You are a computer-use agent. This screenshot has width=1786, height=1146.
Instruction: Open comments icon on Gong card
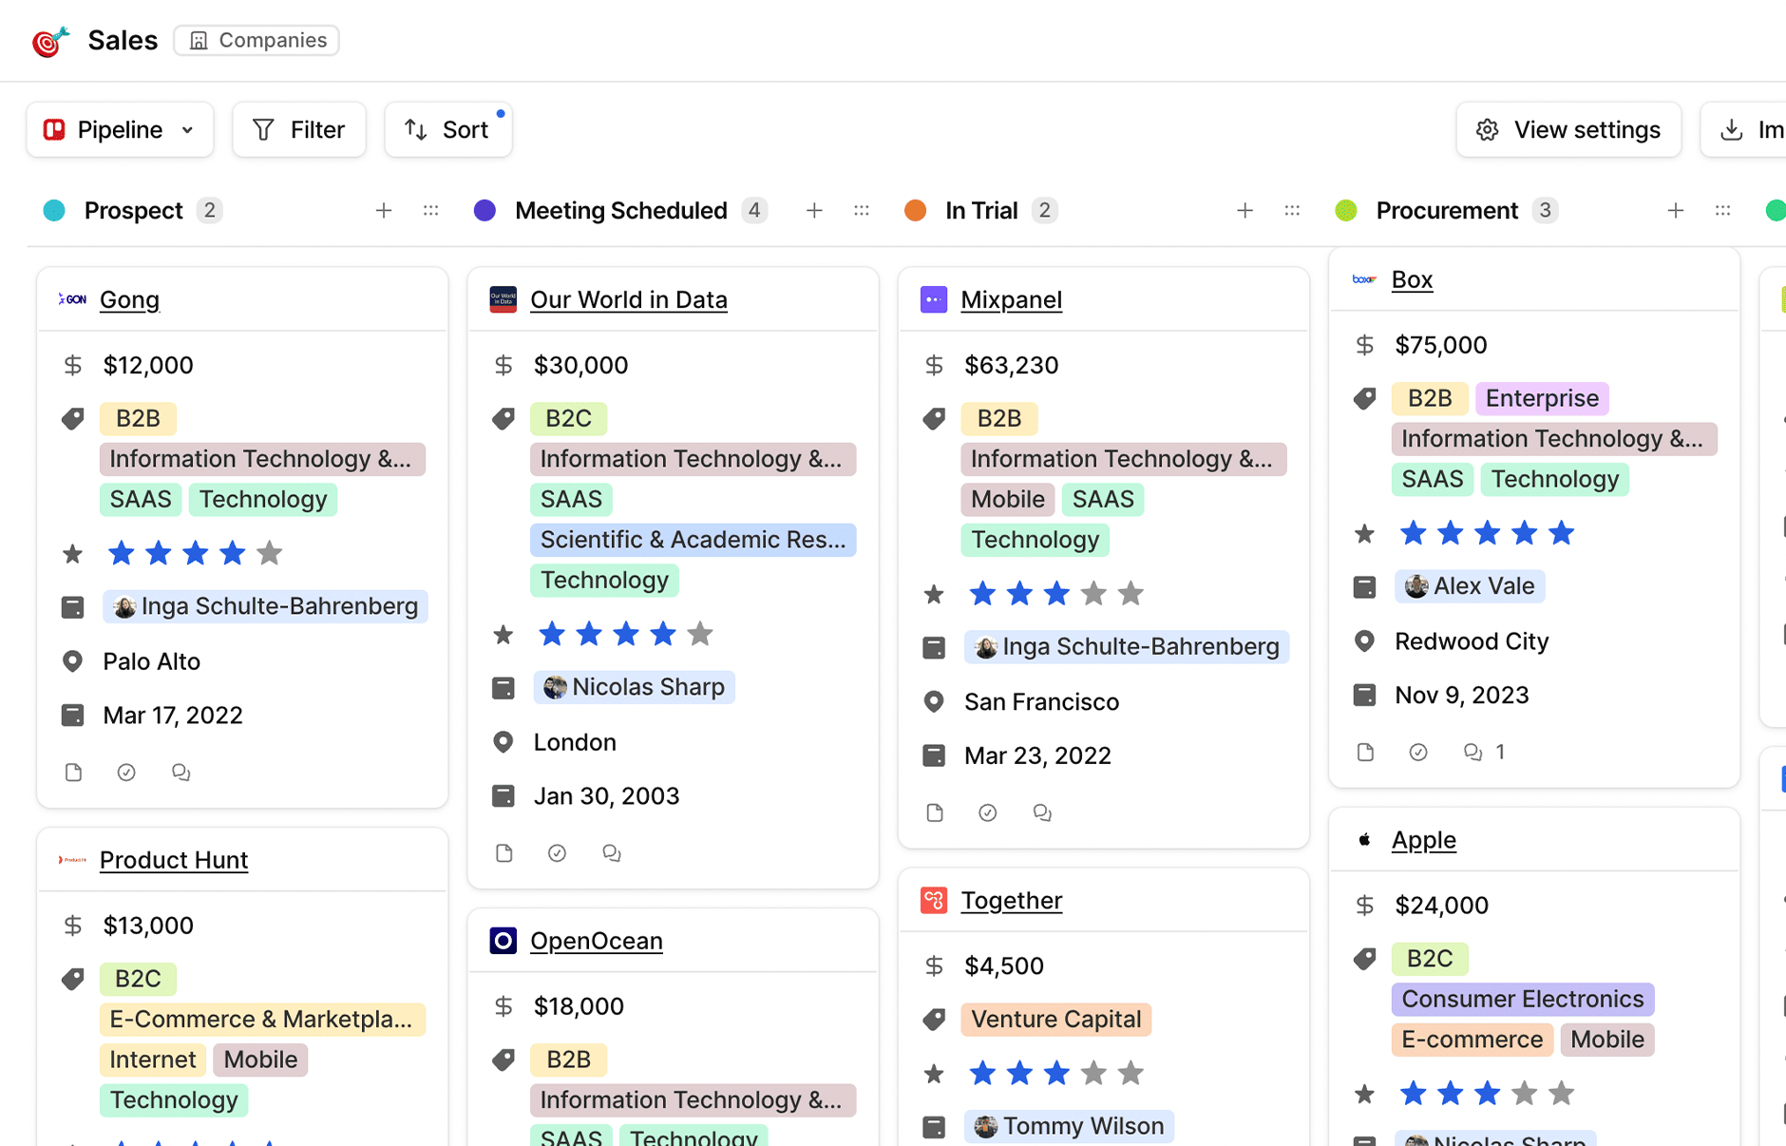(x=180, y=773)
